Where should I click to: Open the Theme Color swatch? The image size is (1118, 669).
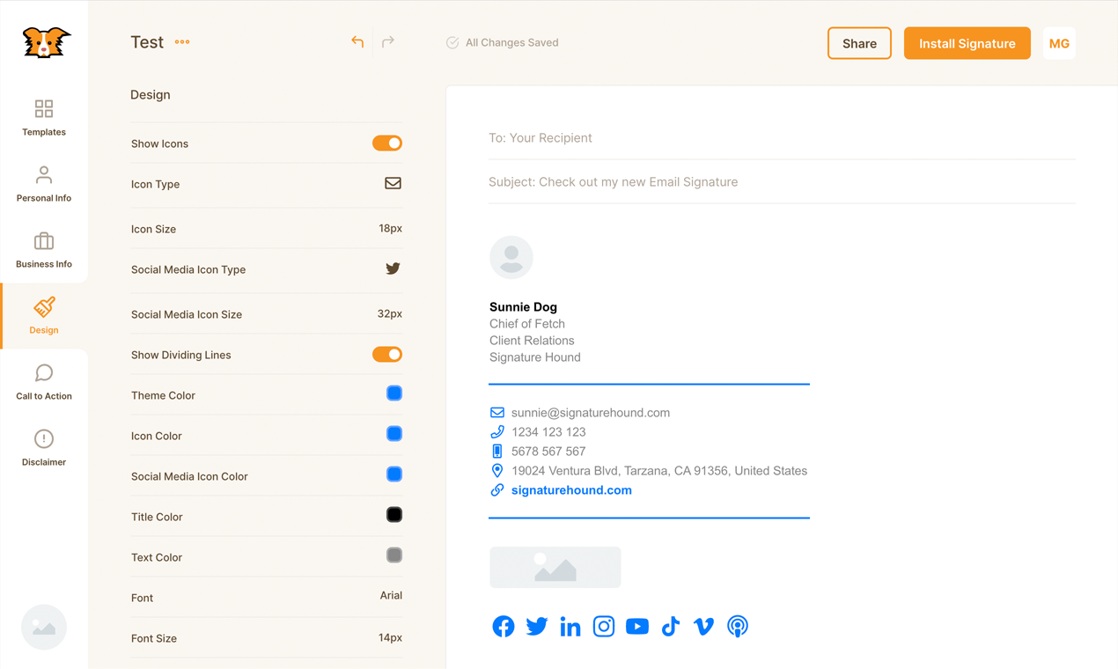pyautogui.click(x=394, y=393)
